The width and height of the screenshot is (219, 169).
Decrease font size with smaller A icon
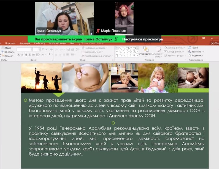pyautogui.click(x=46, y=49)
